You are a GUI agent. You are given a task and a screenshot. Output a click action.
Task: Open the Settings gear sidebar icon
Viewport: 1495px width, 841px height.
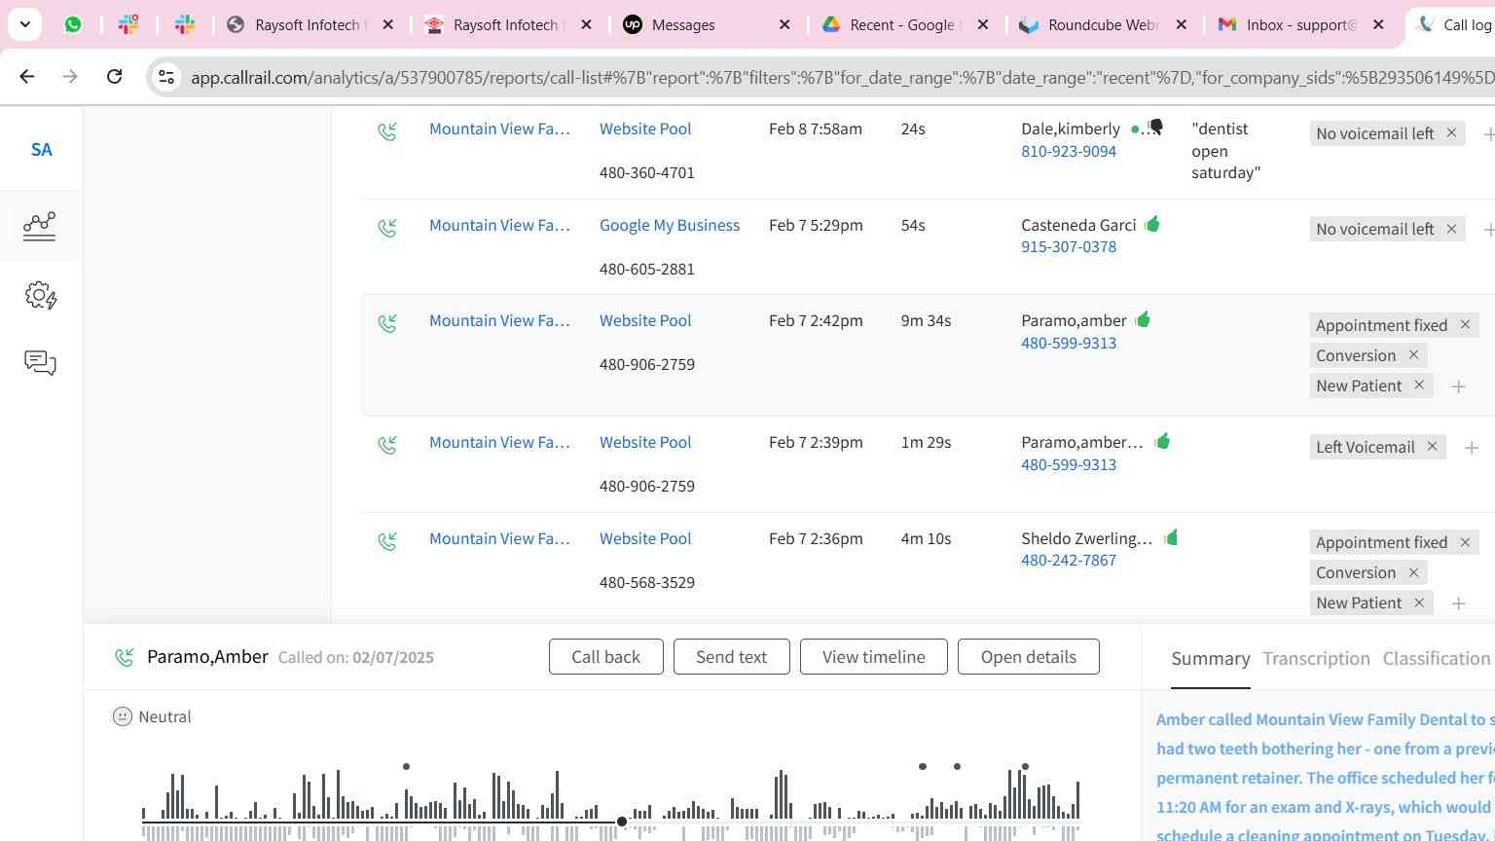(x=40, y=295)
